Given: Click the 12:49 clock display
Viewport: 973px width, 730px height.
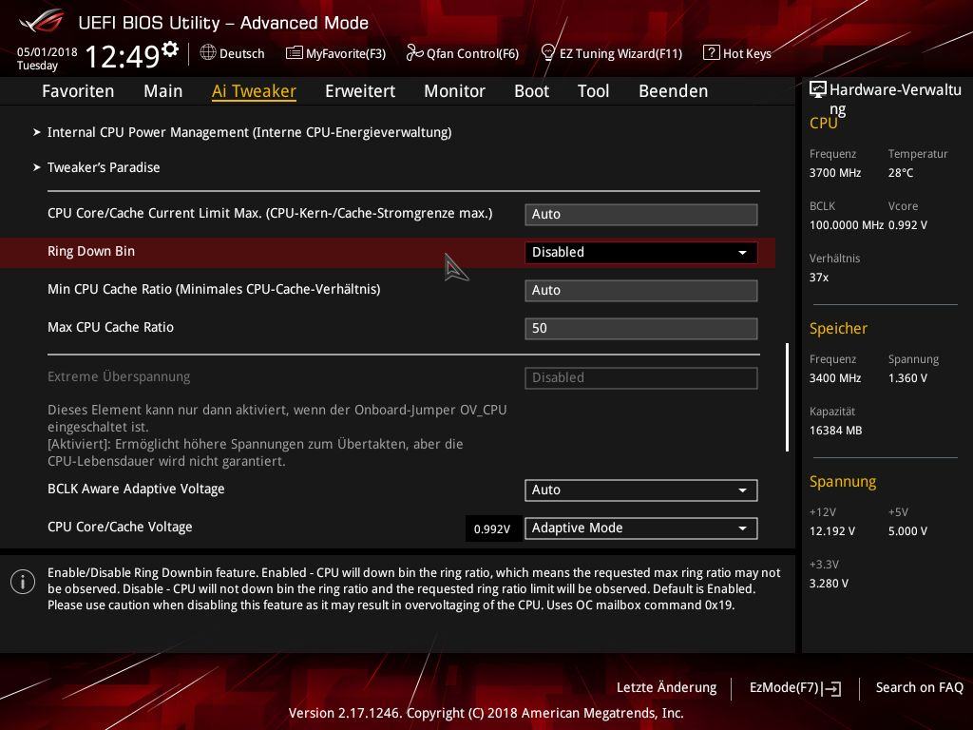Looking at the screenshot, I should 123,56.
